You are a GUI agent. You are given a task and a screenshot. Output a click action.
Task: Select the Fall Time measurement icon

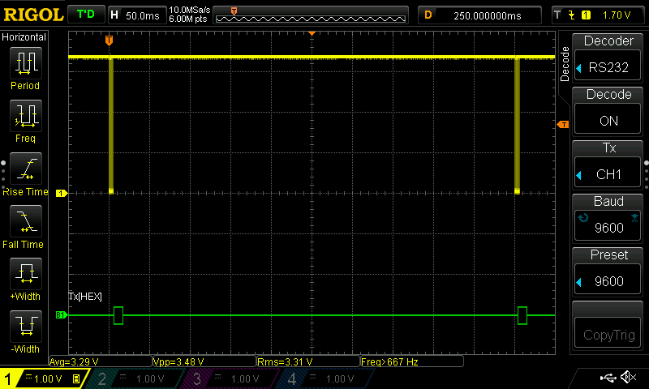tap(26, 221)
